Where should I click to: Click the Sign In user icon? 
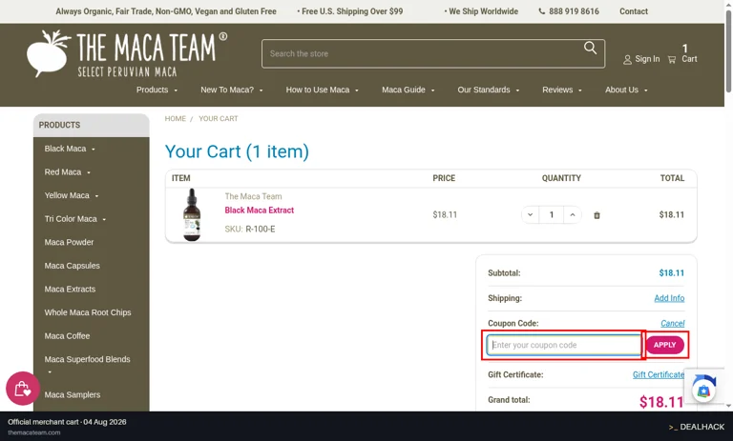(627, 60)
